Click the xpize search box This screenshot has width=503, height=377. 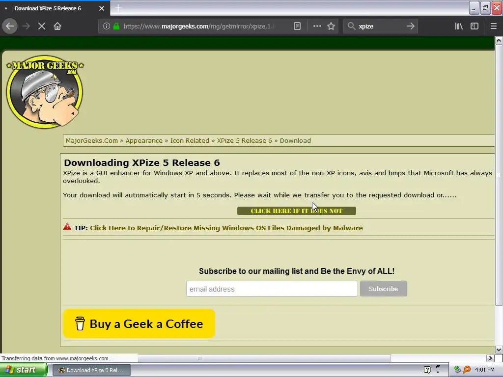tap(381, 27)
